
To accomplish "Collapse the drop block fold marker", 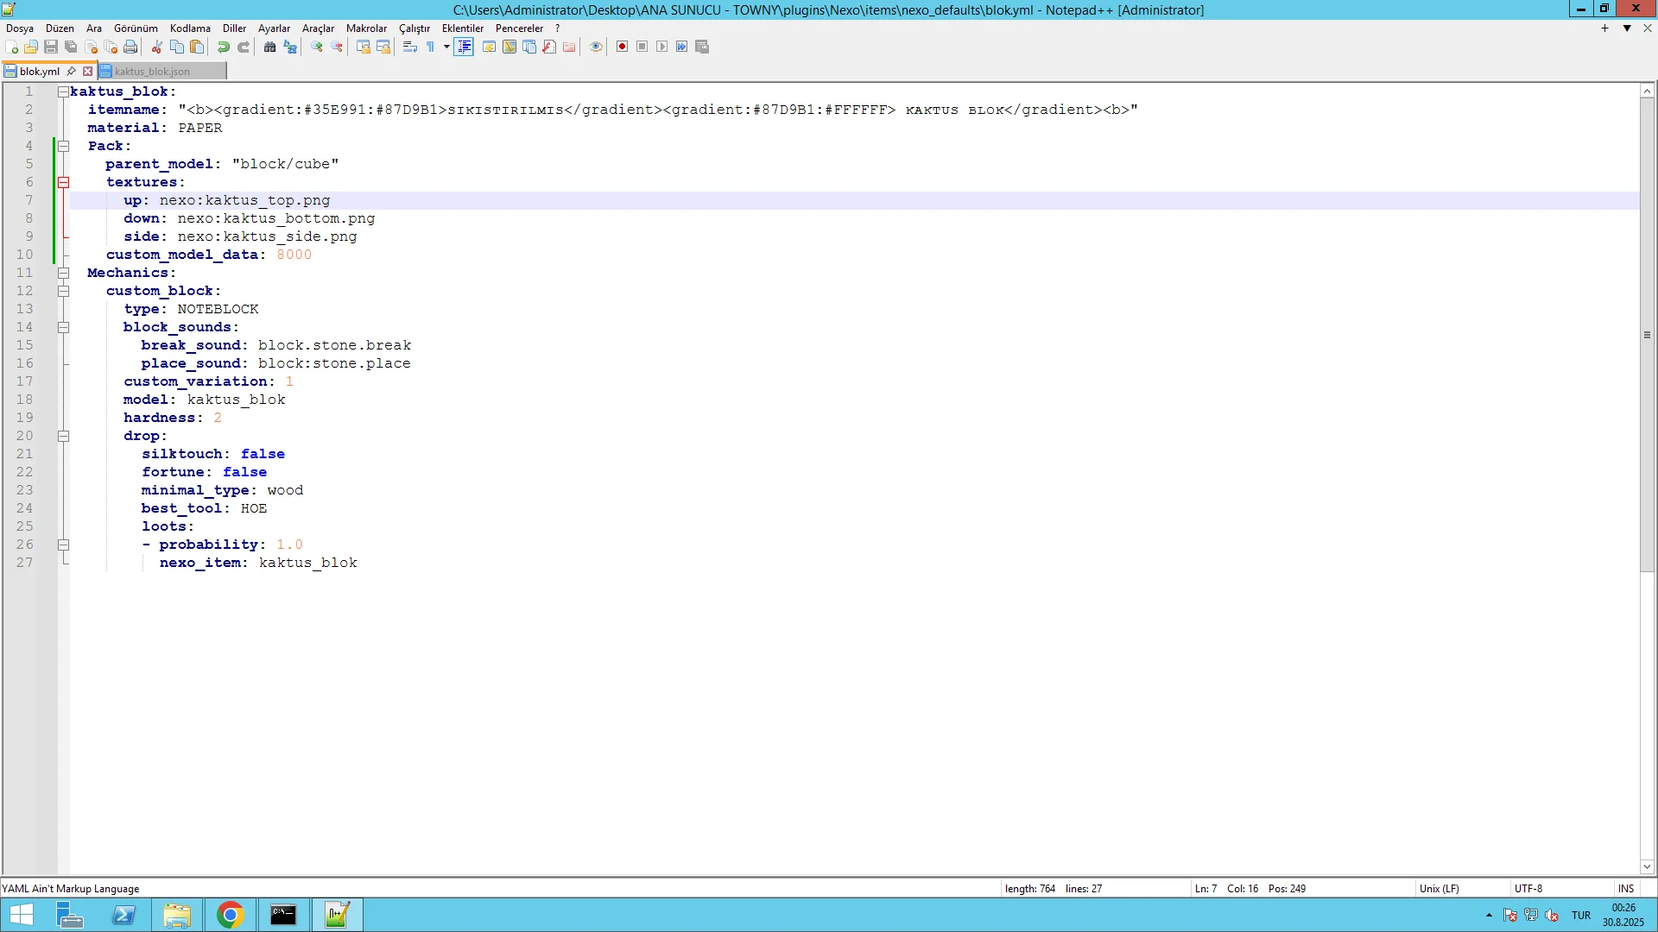I will point(63,436).
